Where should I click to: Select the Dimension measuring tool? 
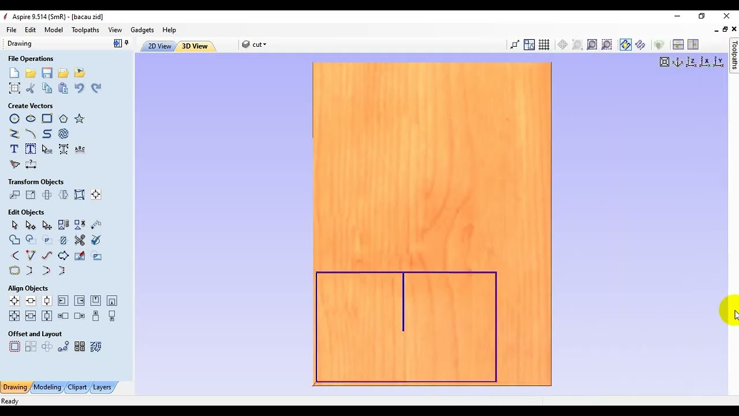coord(31,164)
